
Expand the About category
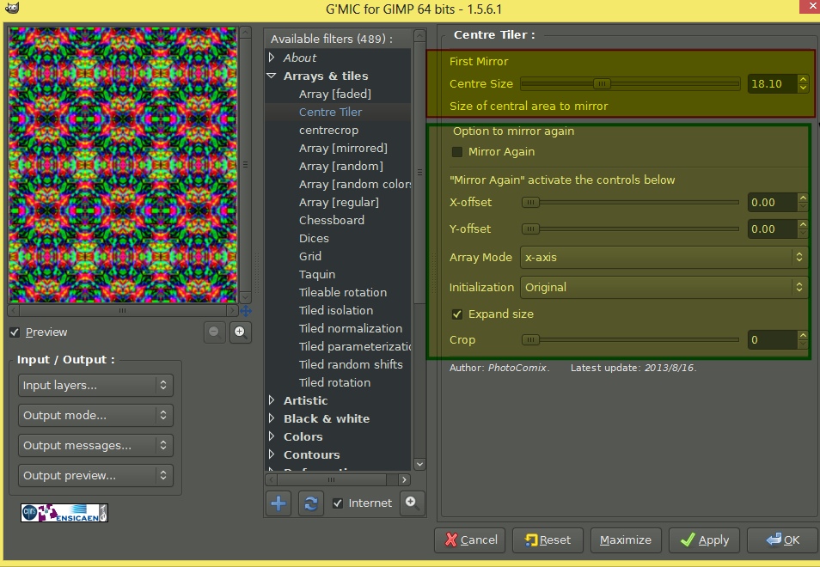[272, 57]
